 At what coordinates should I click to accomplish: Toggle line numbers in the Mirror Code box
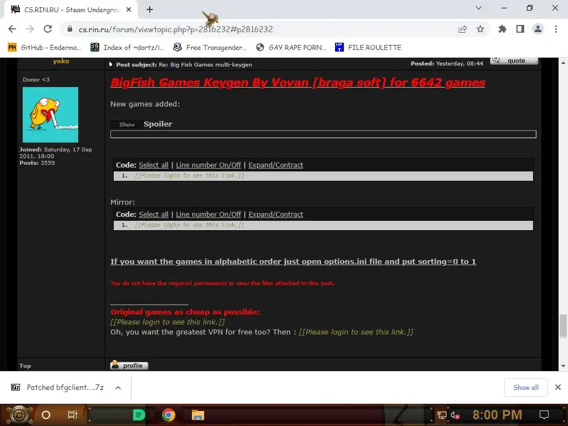click(x=209, y=214)
